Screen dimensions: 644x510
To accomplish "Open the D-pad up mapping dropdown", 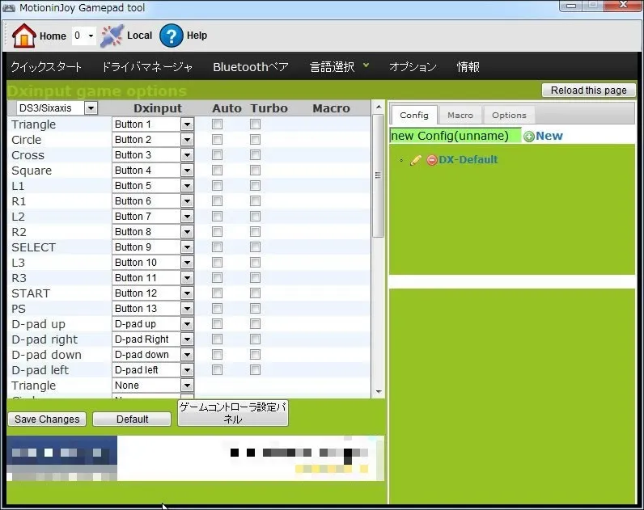I will 153,324.
